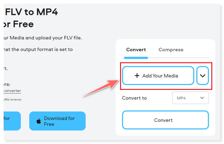Screen dimensions: 224x144
Task: Click the "Convert to" label
Action: [134, 98]
